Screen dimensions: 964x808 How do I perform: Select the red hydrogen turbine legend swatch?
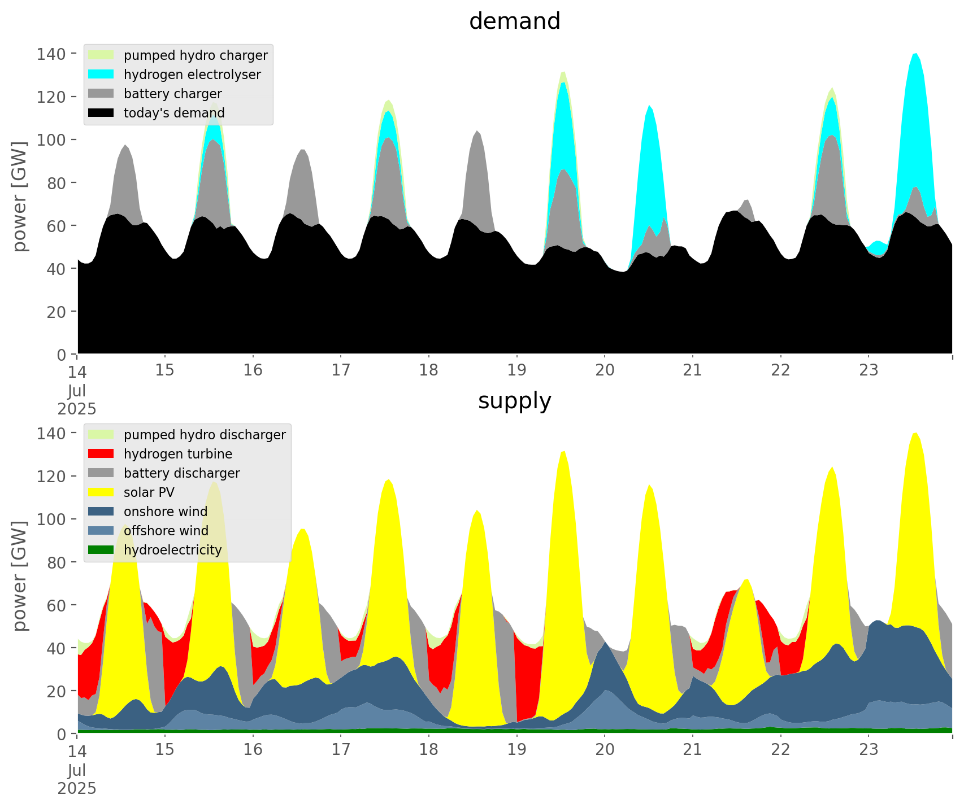(101, 454)
